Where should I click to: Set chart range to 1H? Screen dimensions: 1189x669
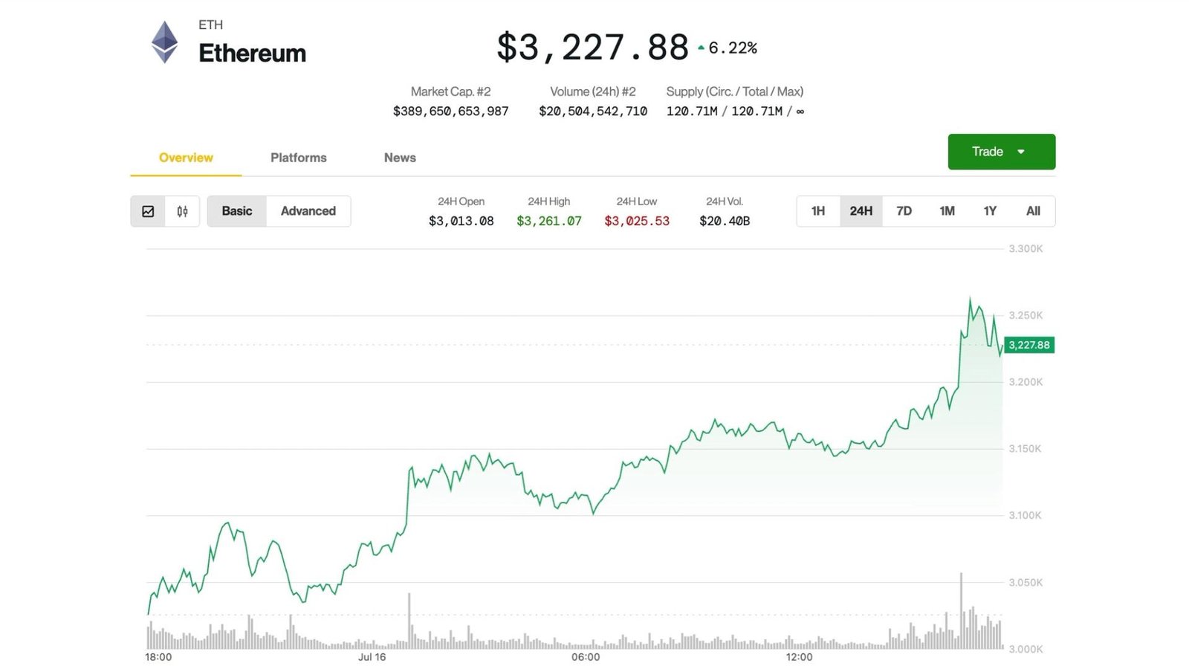coord(817,211)
